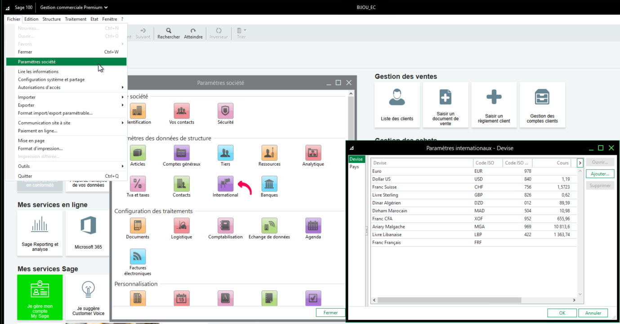Switch to the Pays tab
Image resolution: width=620 pixels, height=324 pixels.
click(x=354, y=166)
